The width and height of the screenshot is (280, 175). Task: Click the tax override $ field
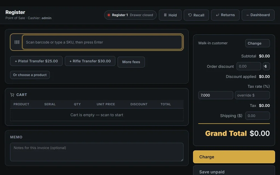pos(252,95)
